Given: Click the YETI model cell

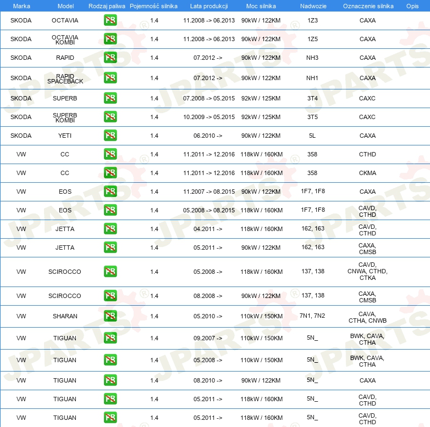Looking at the screenshot, I should 65,136.
